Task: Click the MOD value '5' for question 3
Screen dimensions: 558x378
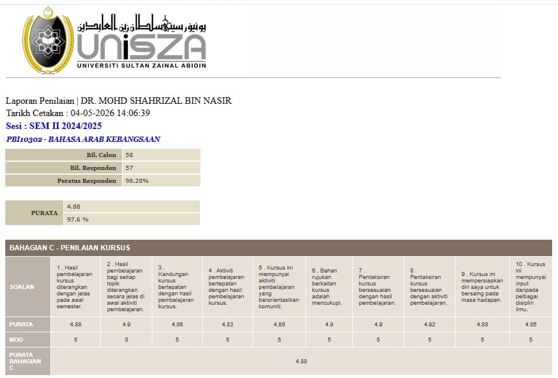Action: (x=177, y=340)
